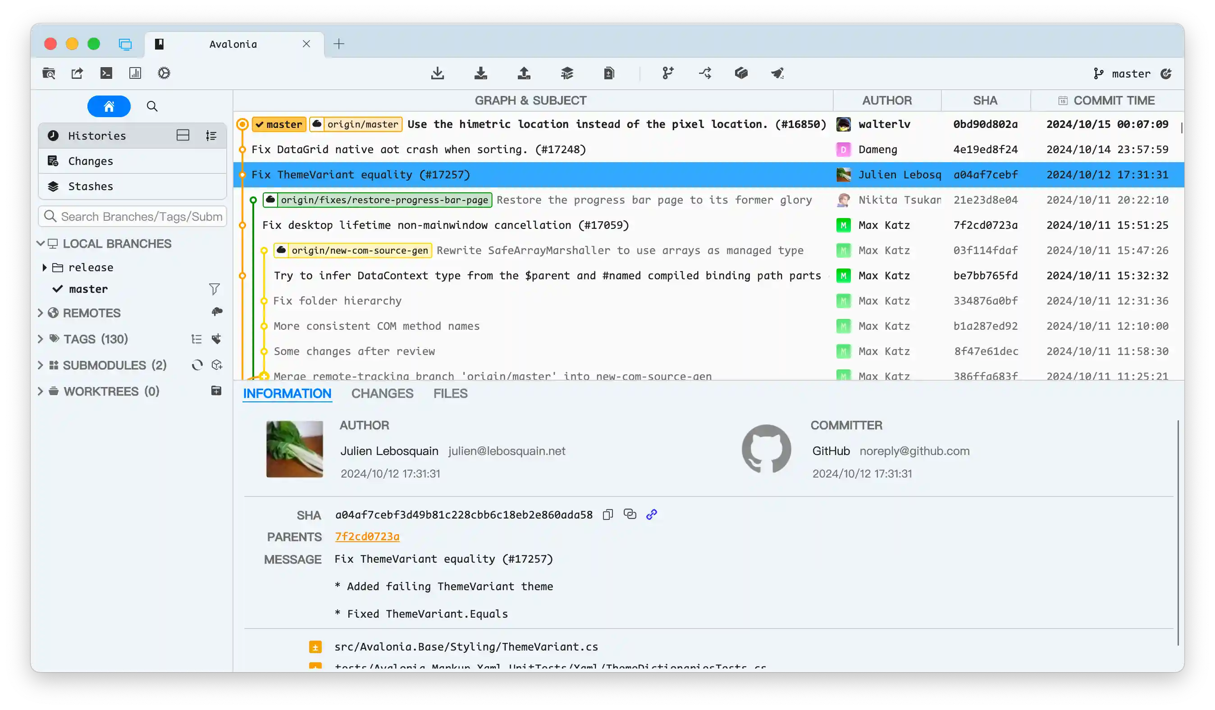Expand the REMOTES section
Screen dimensions: 1215x710
[x=41, y=313]
